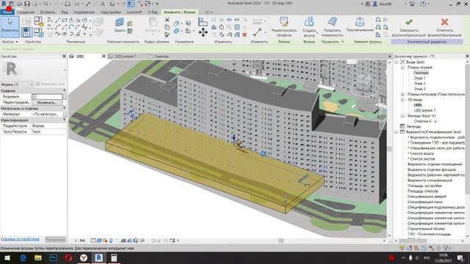Click the viewport horizontal scrollbar thumb

(281, 241)
